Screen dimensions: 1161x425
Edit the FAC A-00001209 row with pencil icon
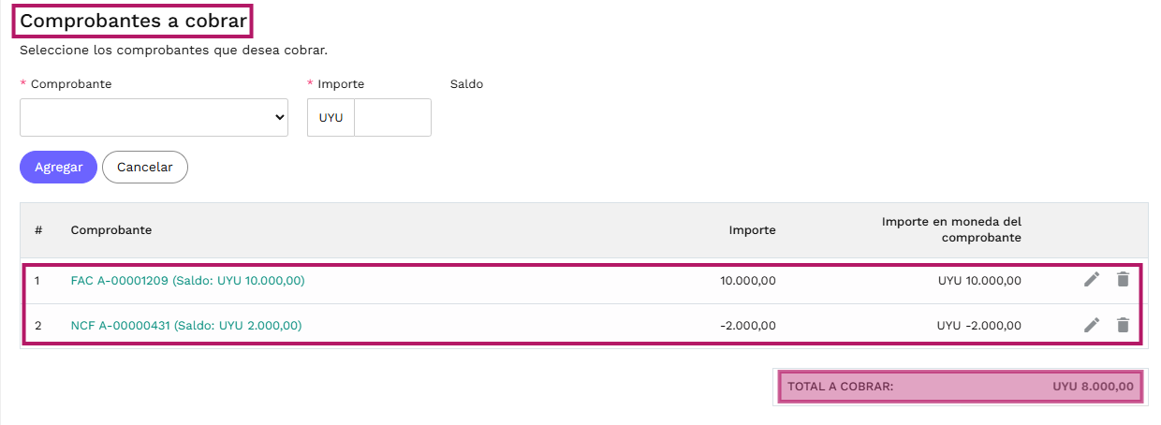pyautogui.click(x=1092, y=279)
